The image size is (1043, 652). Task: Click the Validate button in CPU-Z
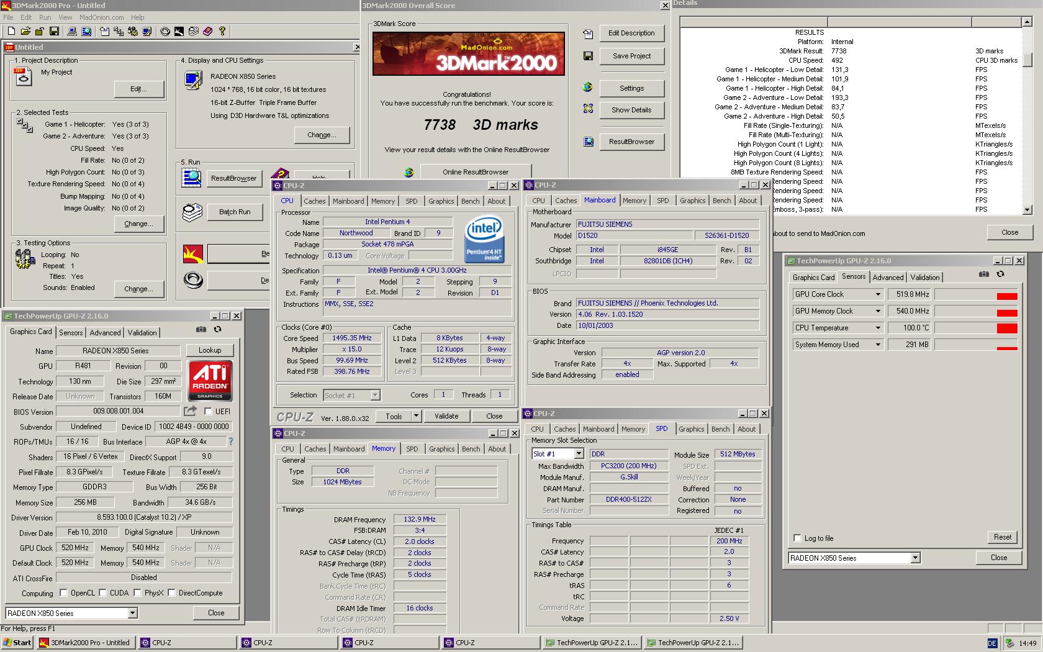click(446, 416)
